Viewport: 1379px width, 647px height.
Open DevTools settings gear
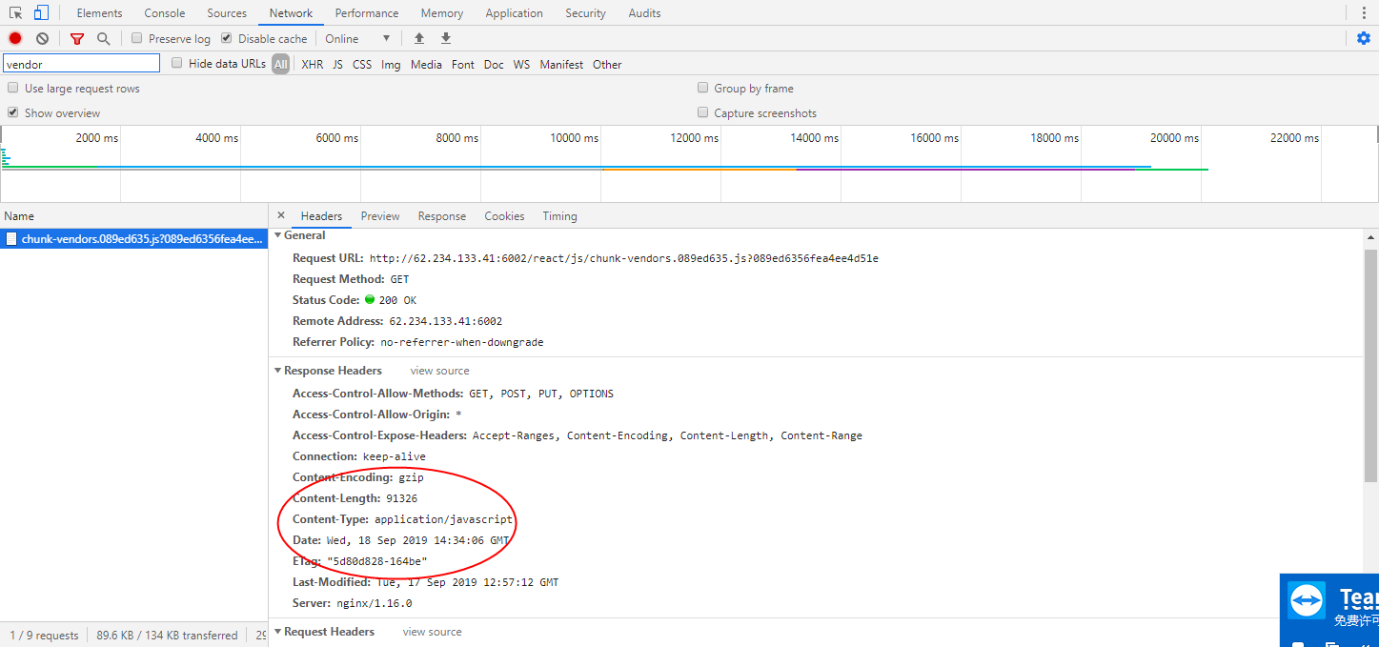[x=1363, y=38]
